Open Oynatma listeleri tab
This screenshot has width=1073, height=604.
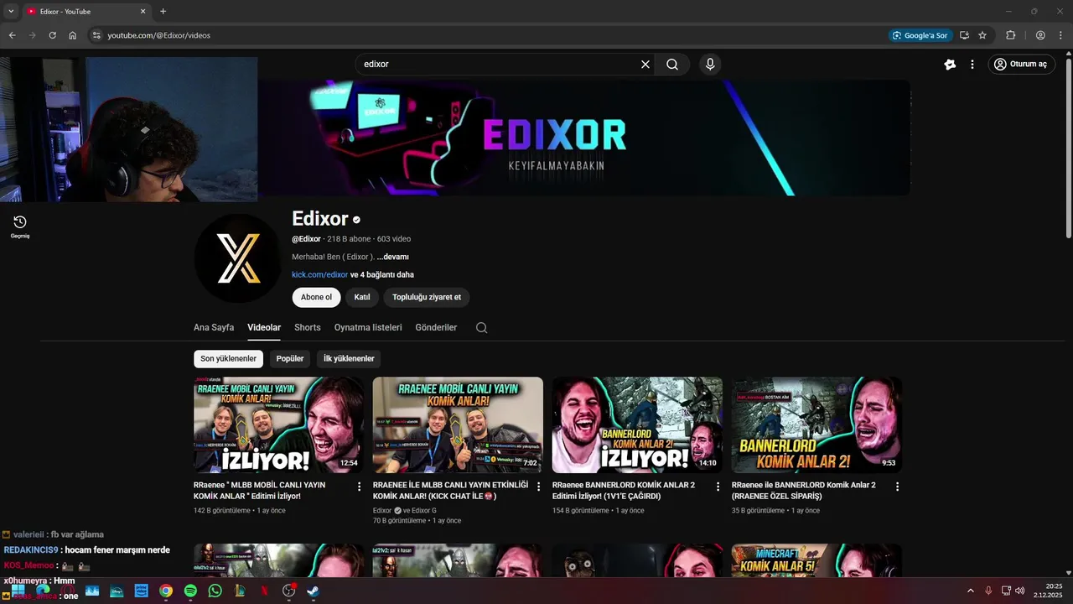click(368, 327)
